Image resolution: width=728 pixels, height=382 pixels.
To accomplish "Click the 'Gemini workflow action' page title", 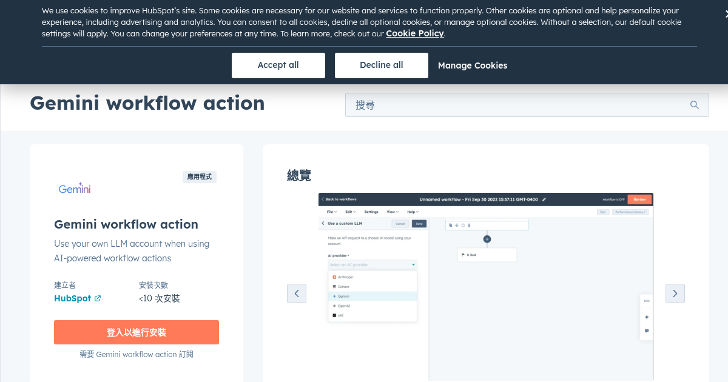I will tap(147, 103).
